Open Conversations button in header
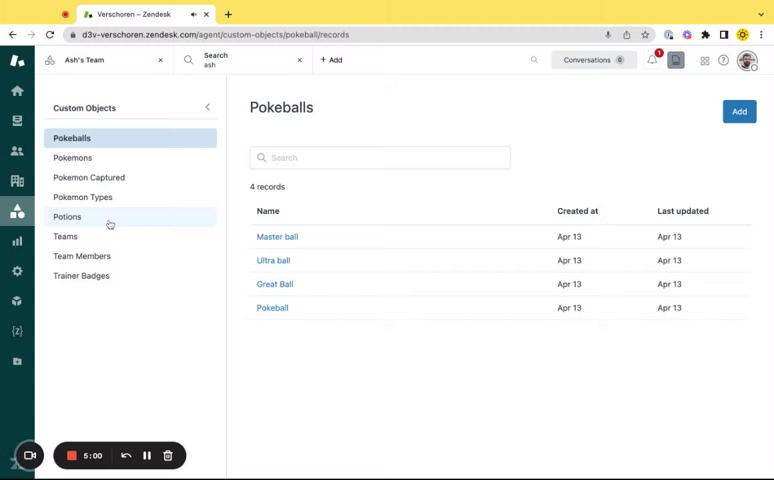 coord(594,60)
